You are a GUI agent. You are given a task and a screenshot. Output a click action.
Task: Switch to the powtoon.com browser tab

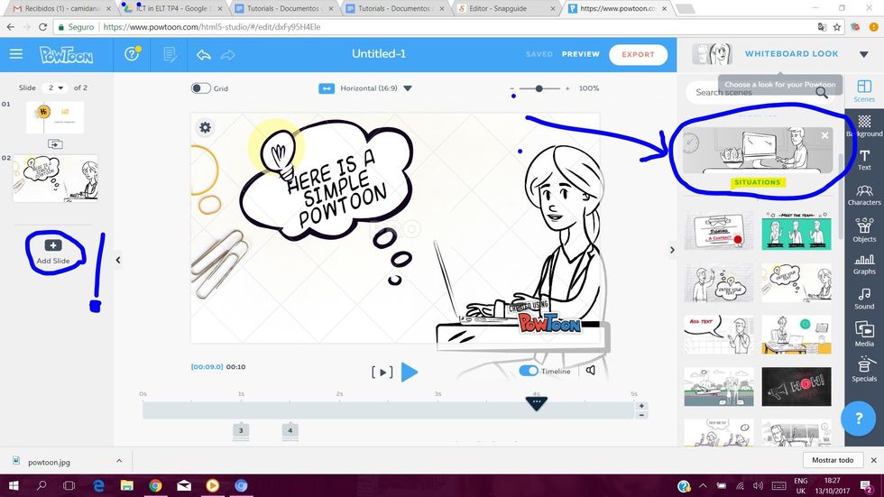(618, 8)
